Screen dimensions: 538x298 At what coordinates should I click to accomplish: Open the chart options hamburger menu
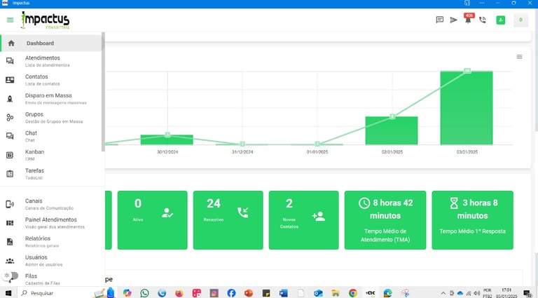[x=520, y=57]
